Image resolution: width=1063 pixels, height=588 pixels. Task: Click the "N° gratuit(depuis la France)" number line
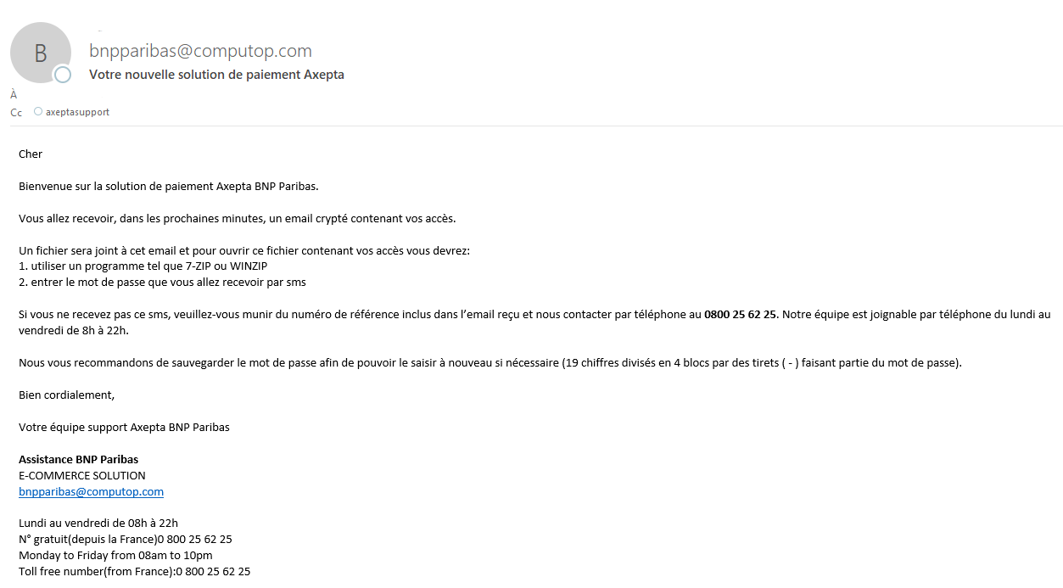(126, 540)
